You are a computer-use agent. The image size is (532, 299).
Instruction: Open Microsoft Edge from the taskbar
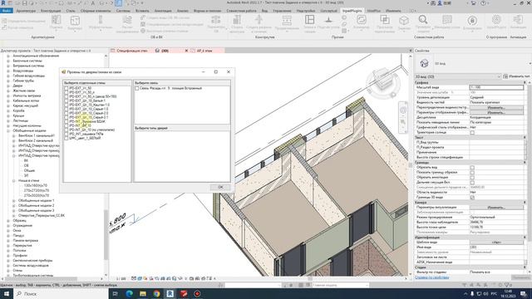tap(130, 293)
